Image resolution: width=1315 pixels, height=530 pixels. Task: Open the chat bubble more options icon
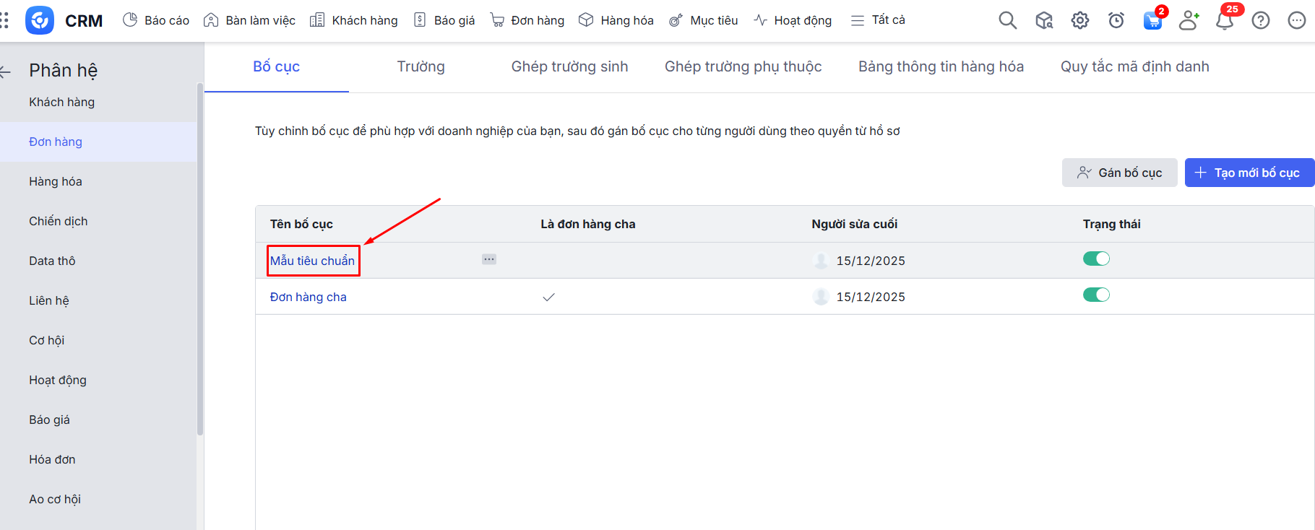click(1296, 20)
